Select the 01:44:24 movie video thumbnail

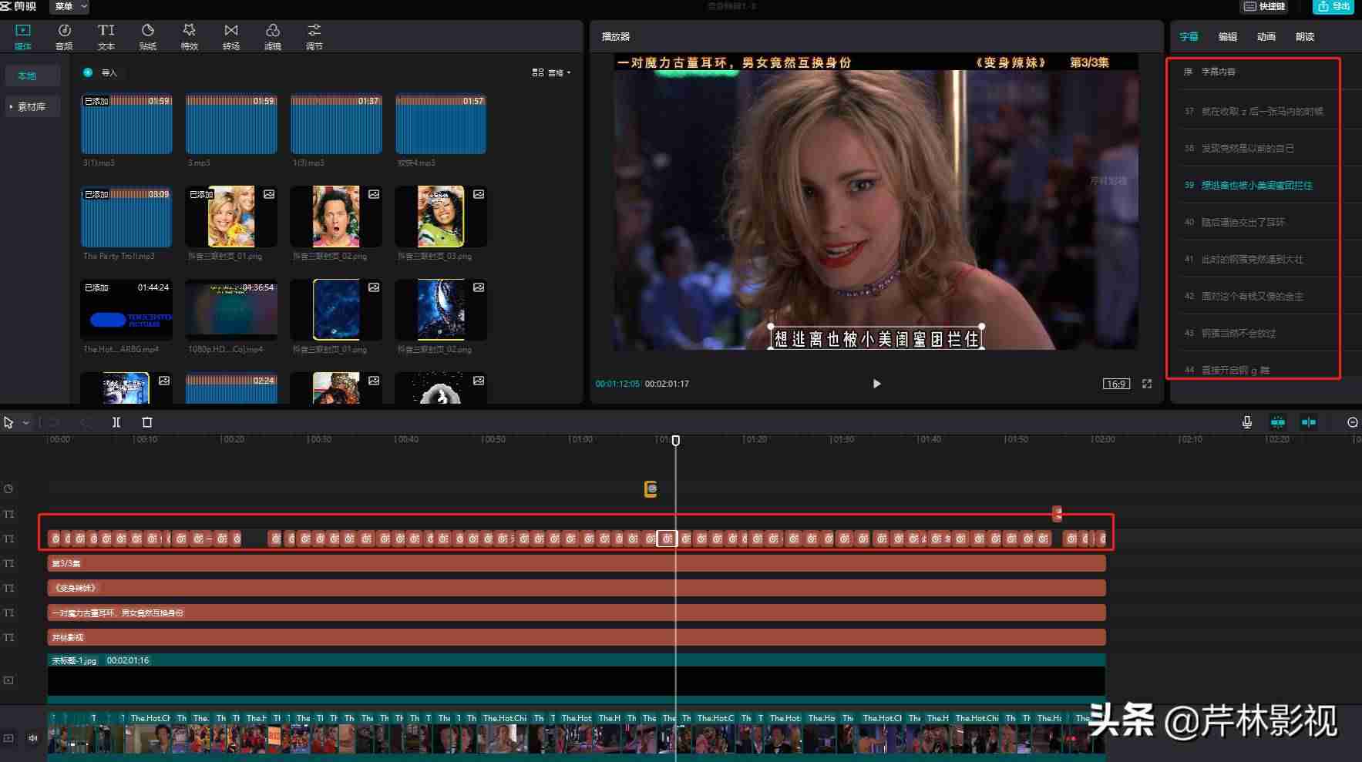tap(126, 311)
